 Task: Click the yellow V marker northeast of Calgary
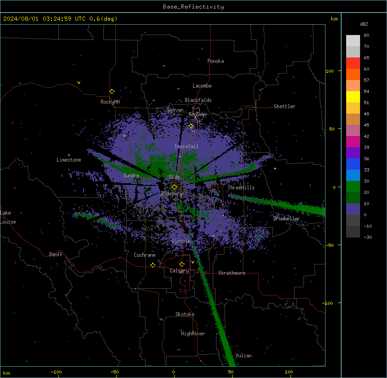(193, 262)
